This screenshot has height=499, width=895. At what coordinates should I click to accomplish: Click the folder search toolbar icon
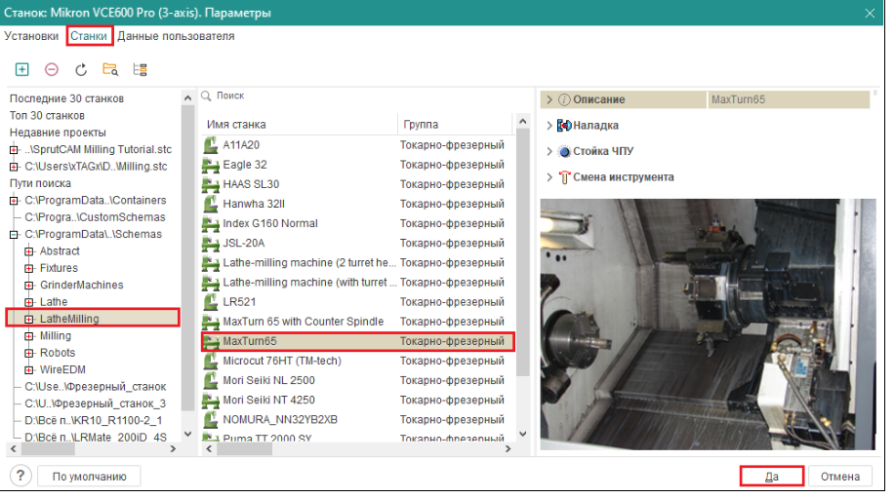click(x=110, y=69)
